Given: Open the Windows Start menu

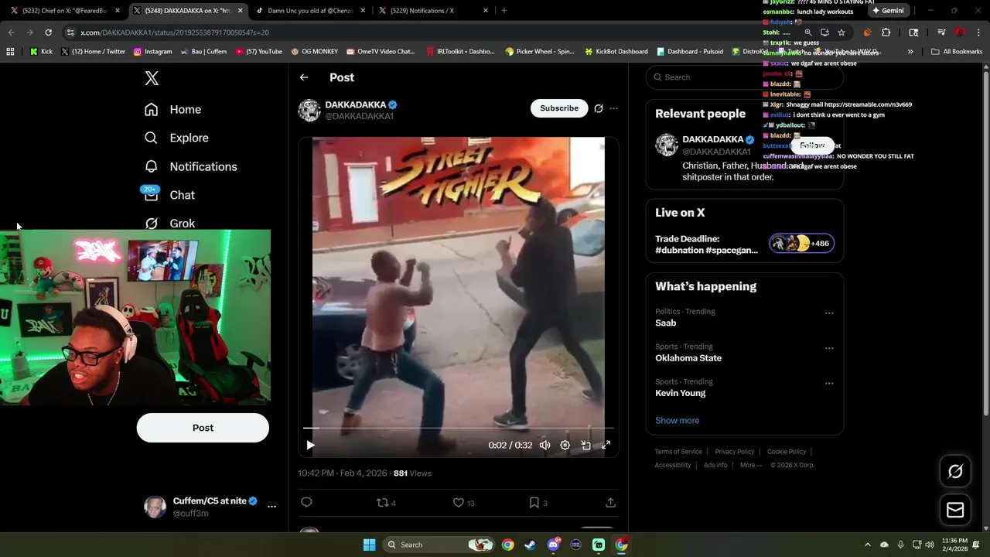Looking at the screenshot, I should tap(369, 545).
